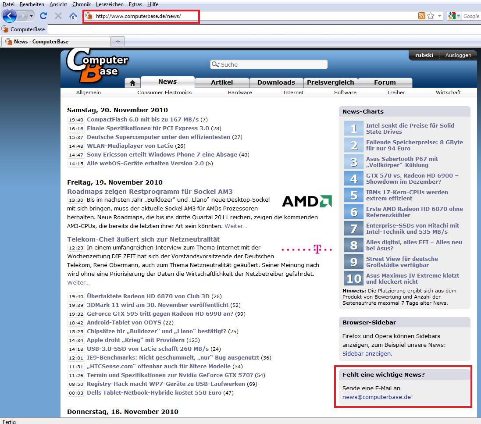Open 'Android-Tablet von ODYS' article
This screenshot has height=424, width=481.
click(x=124, y=322)
